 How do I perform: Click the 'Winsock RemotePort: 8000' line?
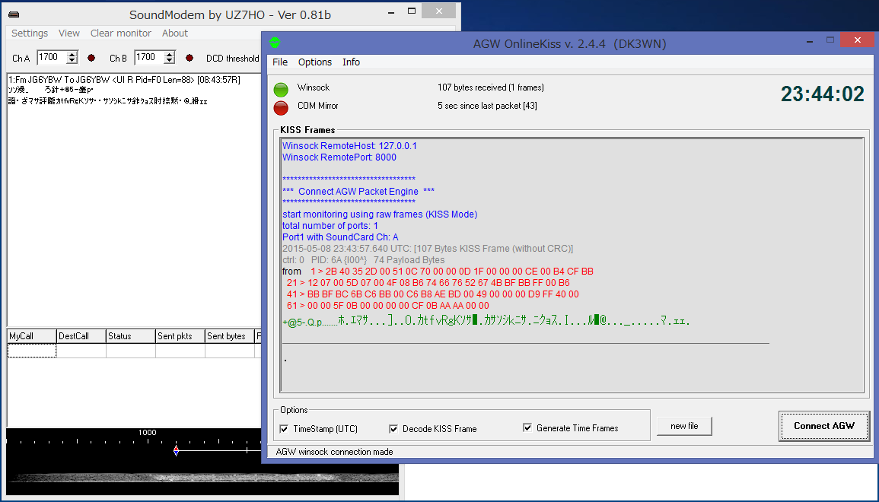[339, 157]
